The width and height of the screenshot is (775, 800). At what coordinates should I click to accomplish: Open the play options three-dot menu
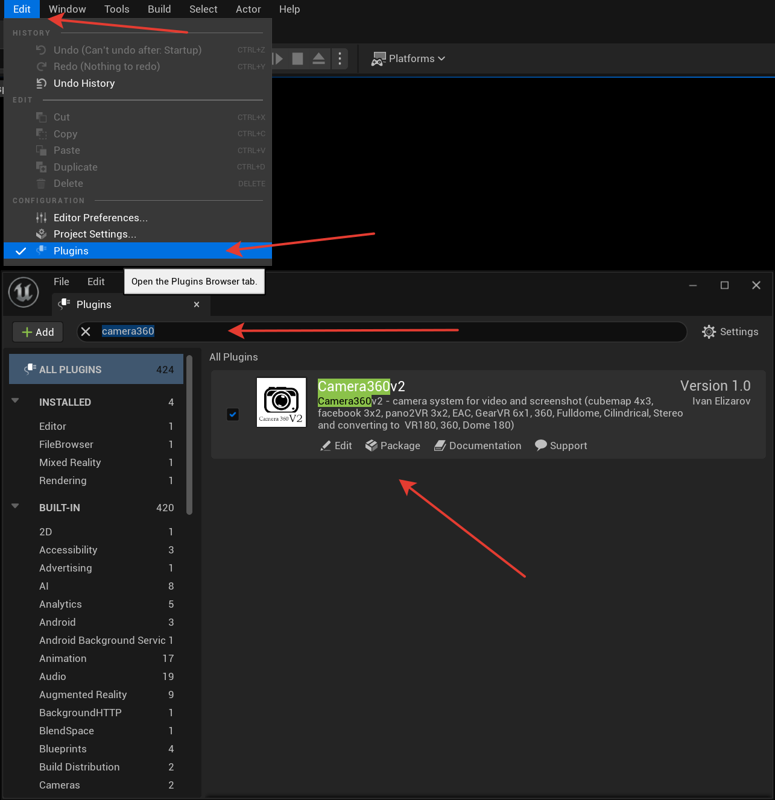click(340, 58)
